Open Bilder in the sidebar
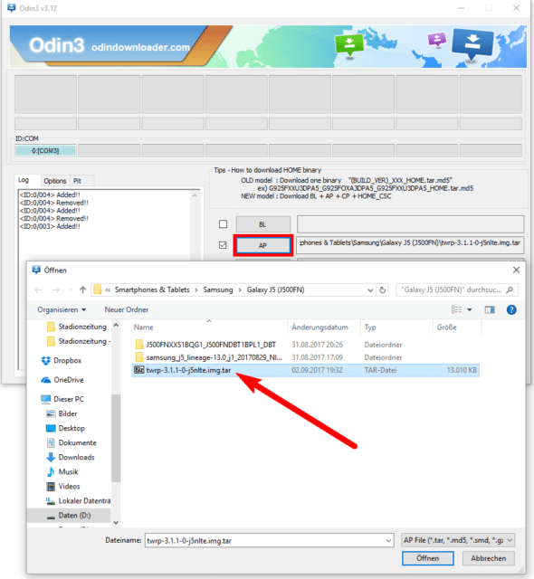 pos(62,413)
